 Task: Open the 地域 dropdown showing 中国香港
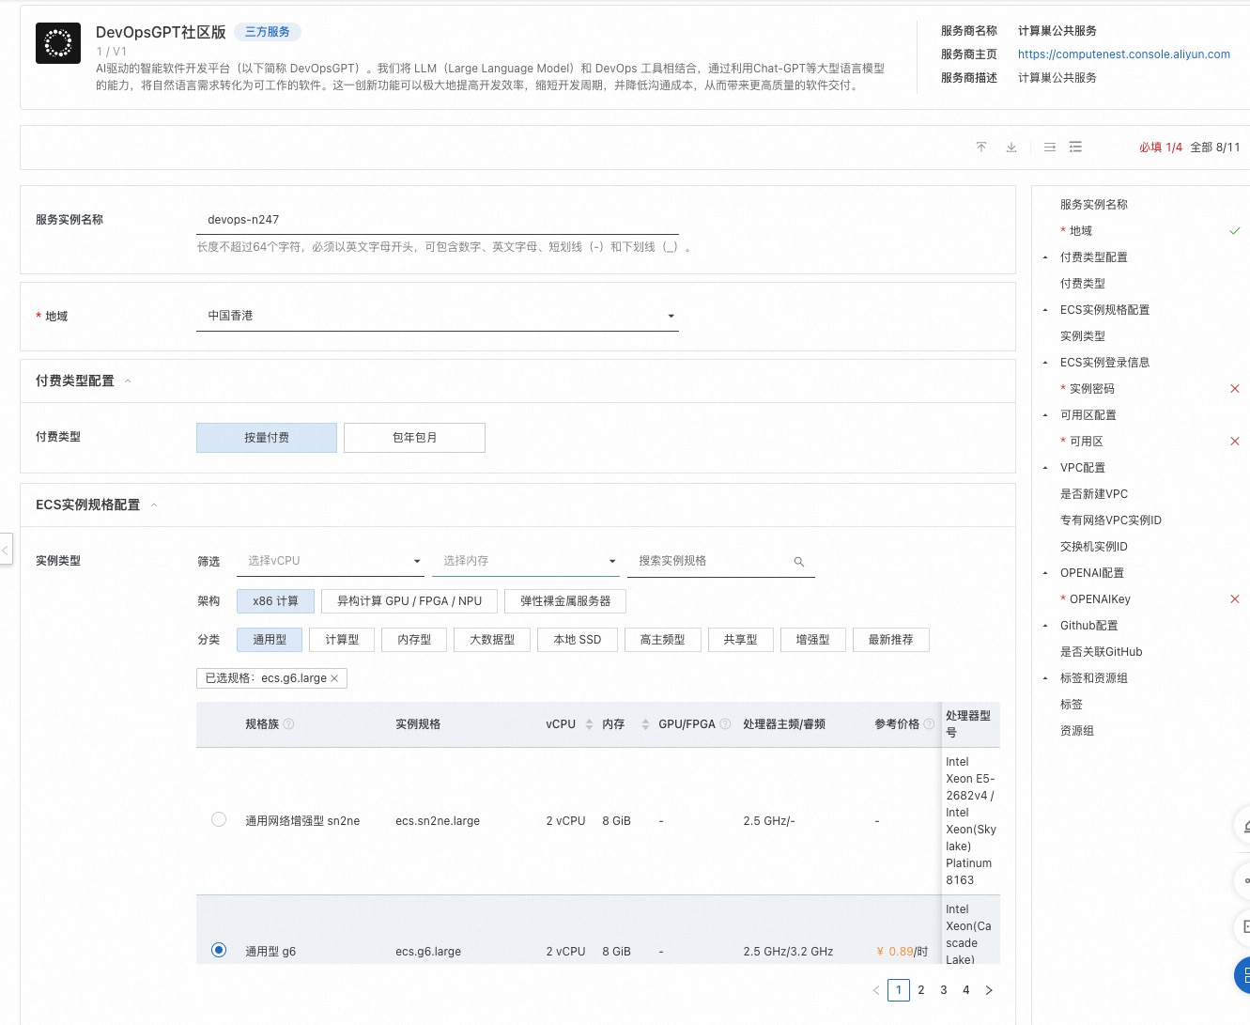[x=438, y=316]
